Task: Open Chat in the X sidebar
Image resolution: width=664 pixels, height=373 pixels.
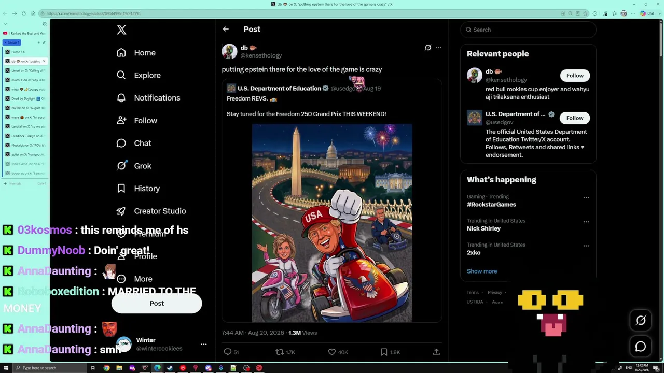Action: pyautogui.click(x=134, y=143)
